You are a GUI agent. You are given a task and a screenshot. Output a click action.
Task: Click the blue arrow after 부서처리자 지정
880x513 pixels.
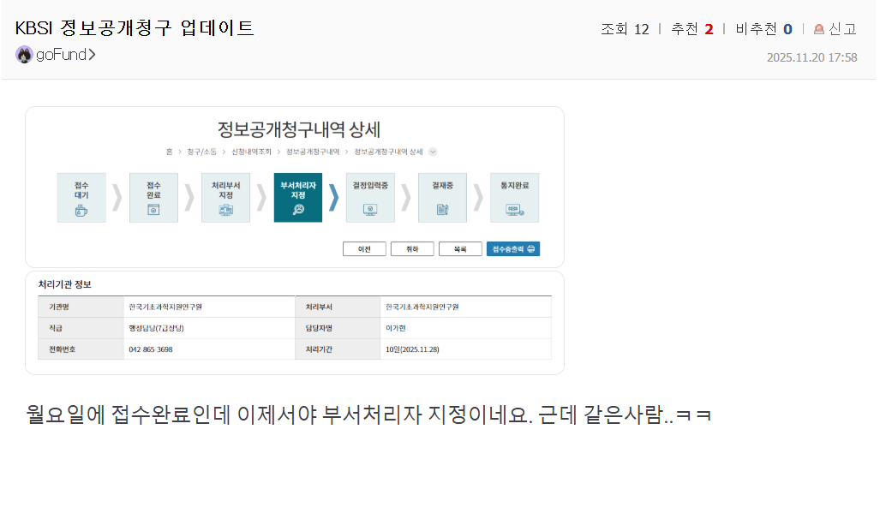point(334,197)
